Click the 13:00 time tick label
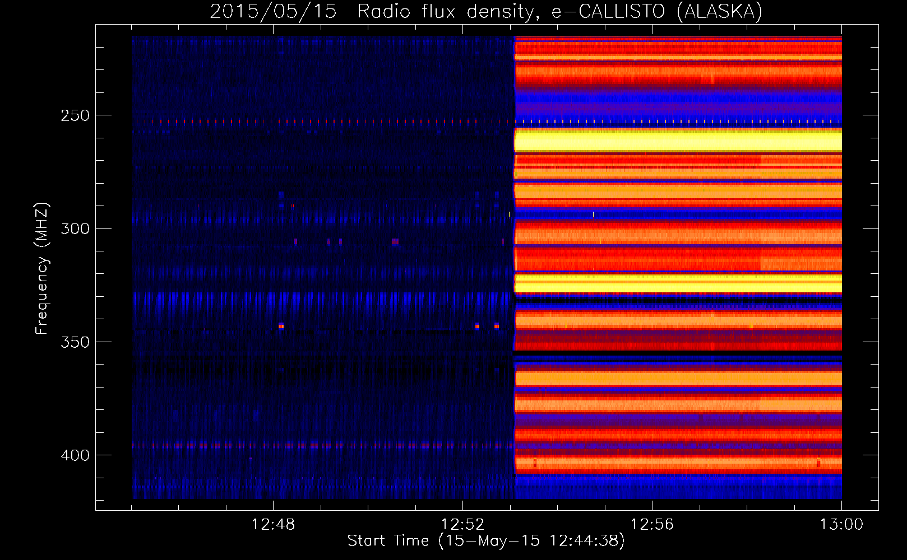Viewport: 907px width, 560px height. point(841,525)
